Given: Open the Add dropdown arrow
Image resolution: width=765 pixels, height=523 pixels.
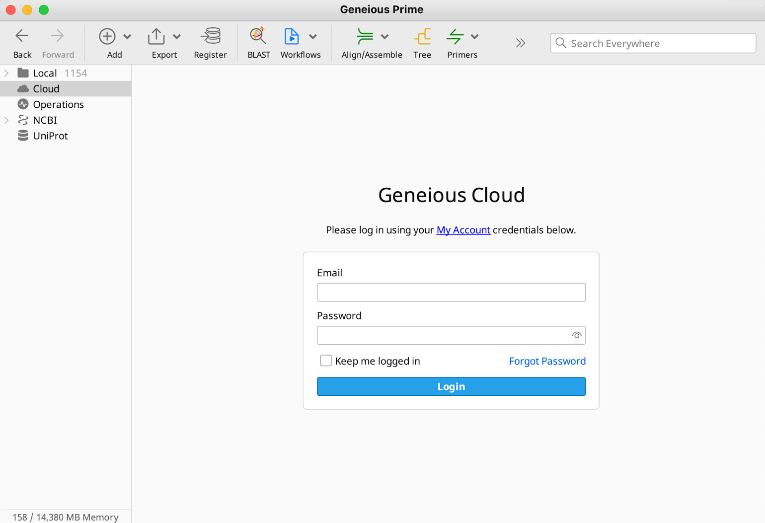Looking at the screenshot, I should (127, 37).
